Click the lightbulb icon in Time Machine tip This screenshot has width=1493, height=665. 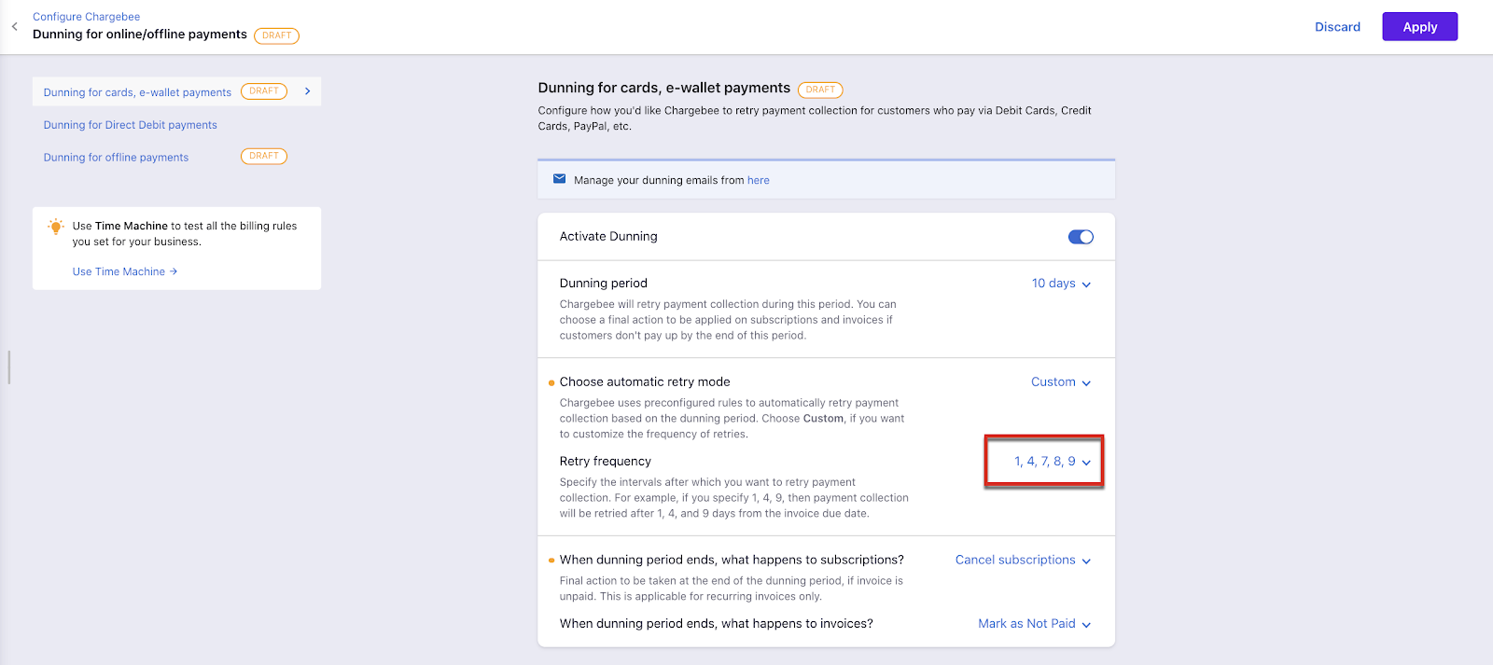56,226
